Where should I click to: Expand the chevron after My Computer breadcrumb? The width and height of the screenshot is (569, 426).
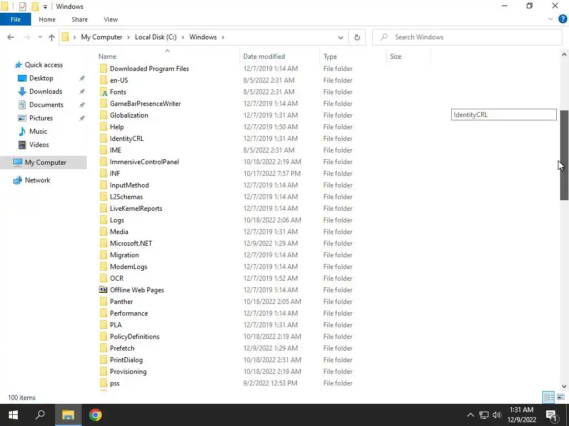[x=128, y=37]
